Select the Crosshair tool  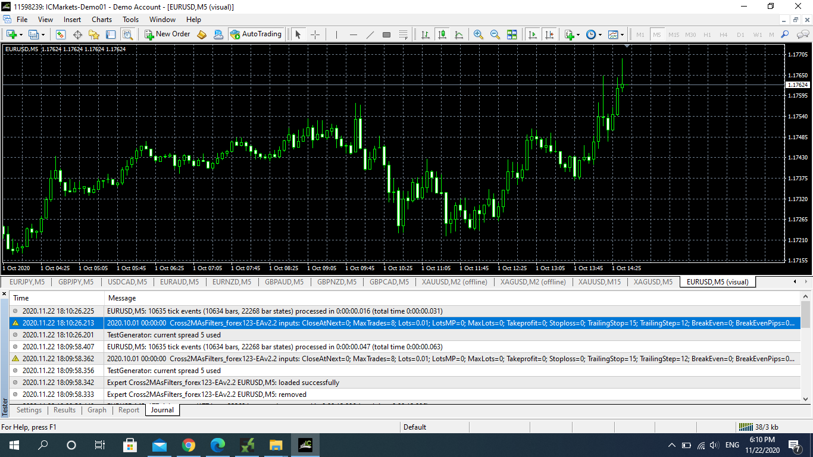click(315, 35)
